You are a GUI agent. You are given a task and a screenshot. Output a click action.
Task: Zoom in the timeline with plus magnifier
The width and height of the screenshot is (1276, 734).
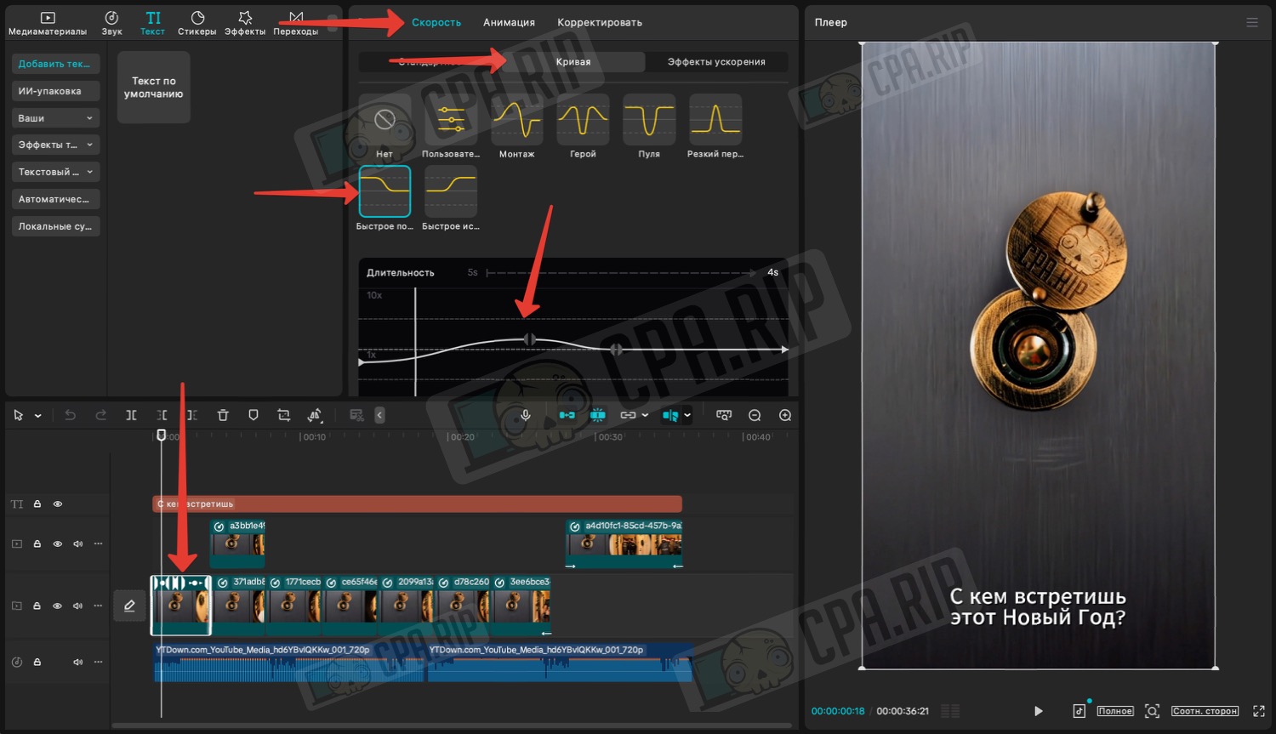(785, 415)
